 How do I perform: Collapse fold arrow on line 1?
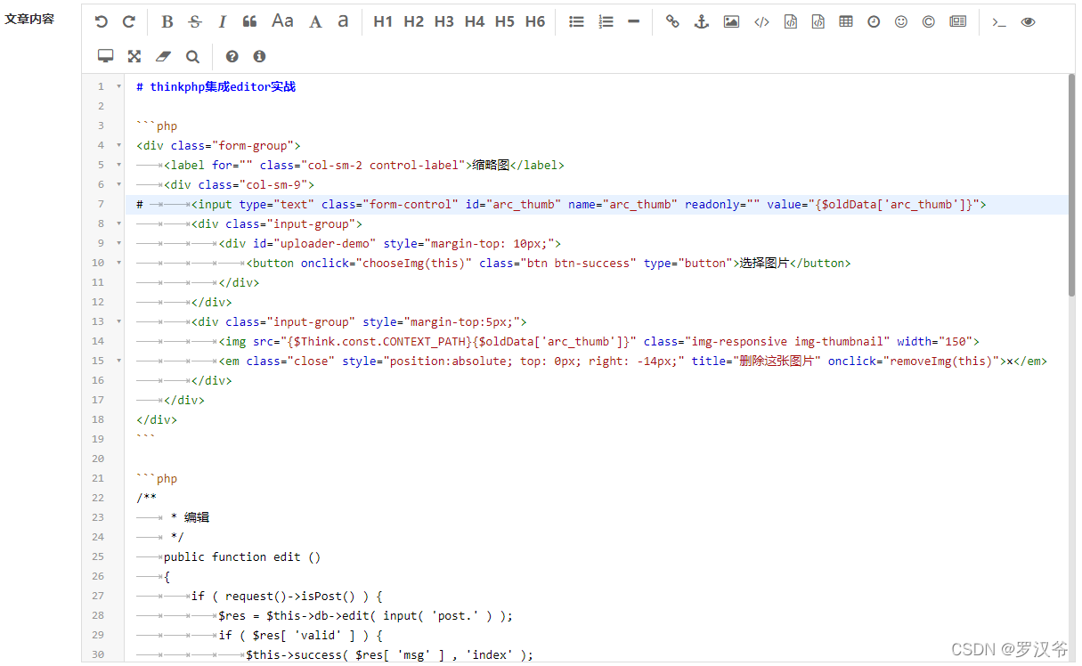point(118,86)
